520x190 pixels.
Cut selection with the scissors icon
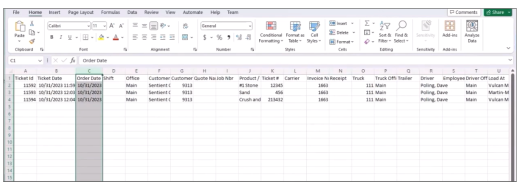point(32,23)
